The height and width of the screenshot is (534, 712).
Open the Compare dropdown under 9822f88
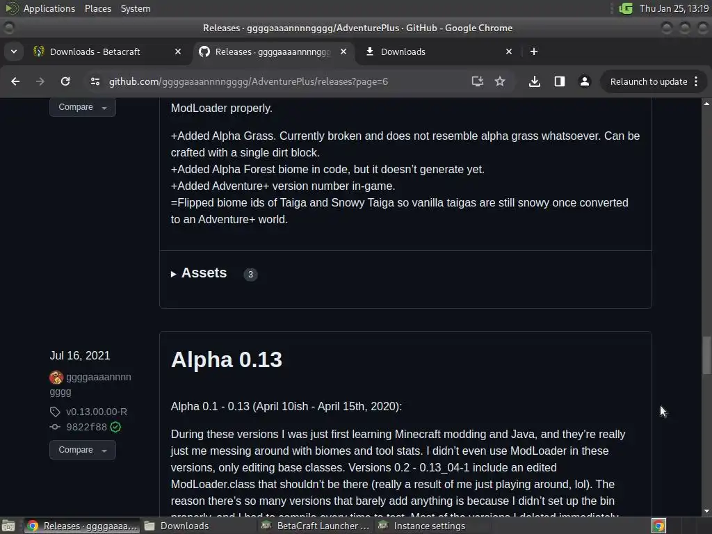pos(83,450)
